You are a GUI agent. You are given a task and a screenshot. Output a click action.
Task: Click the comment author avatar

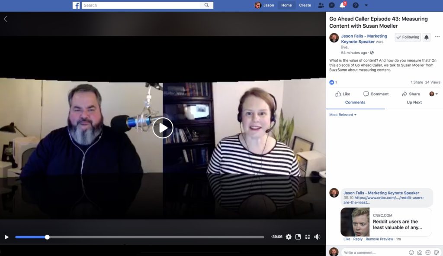coord(334,193)
